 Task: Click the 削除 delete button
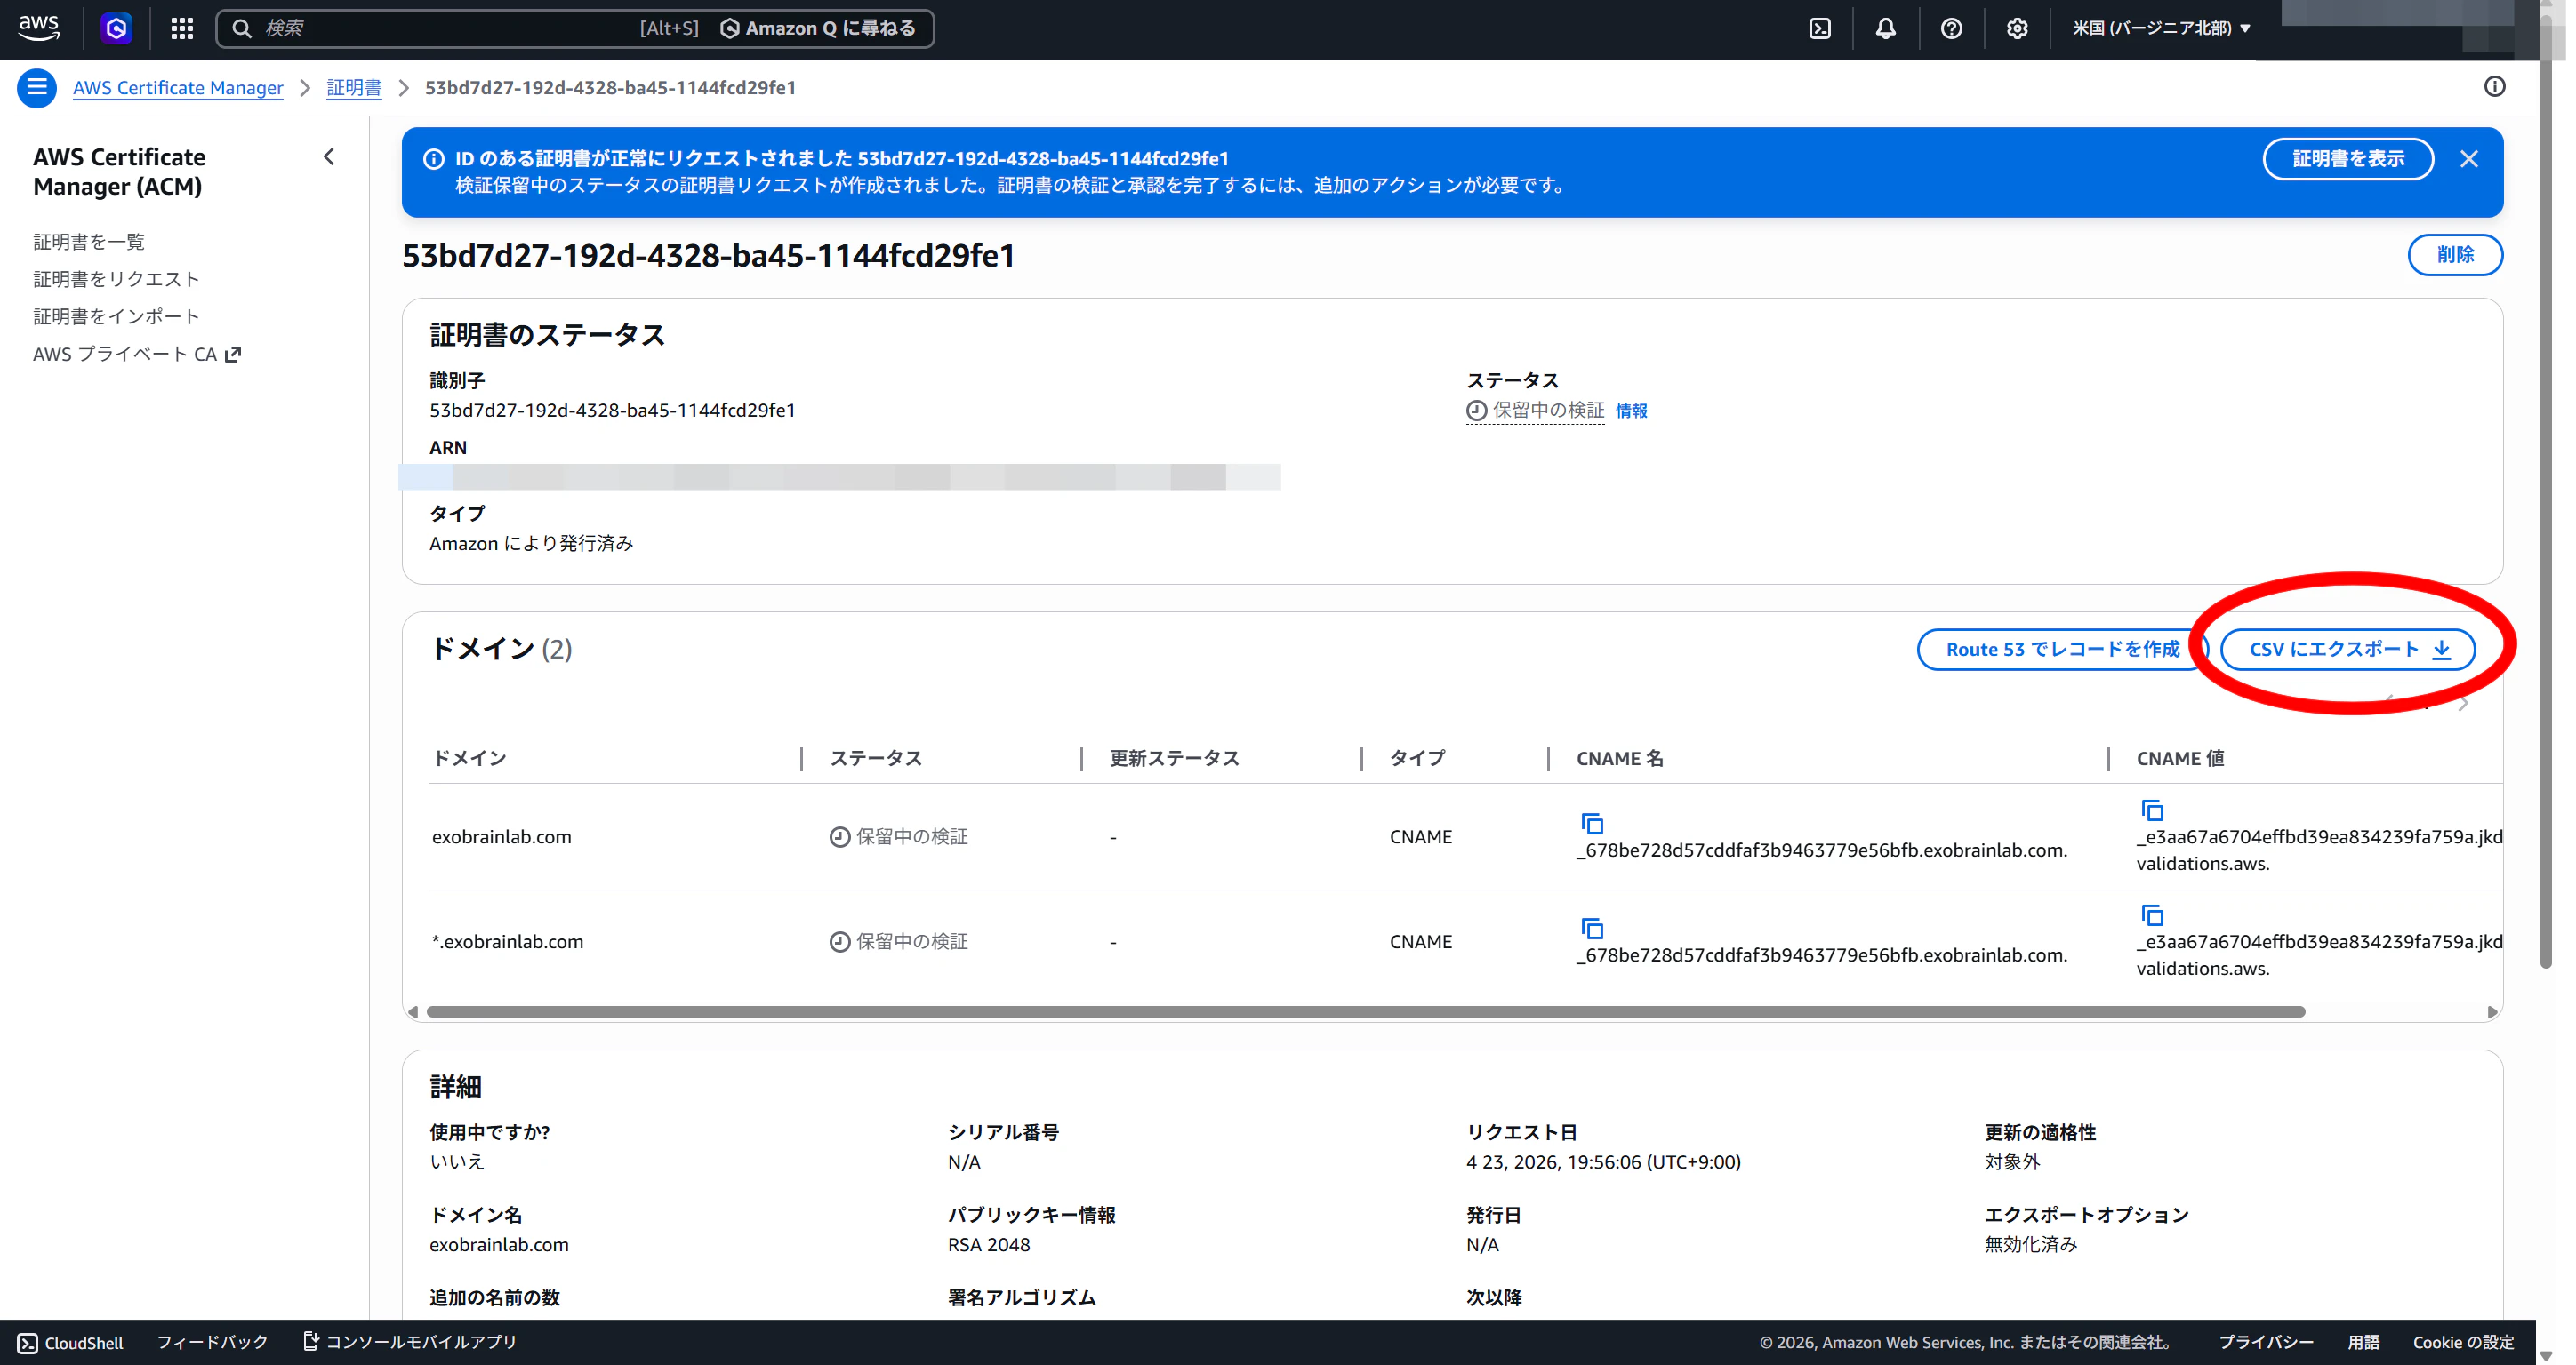point(2455,255)
